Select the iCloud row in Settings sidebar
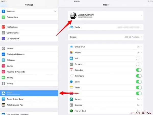153x115 pixels. point(29,93)
